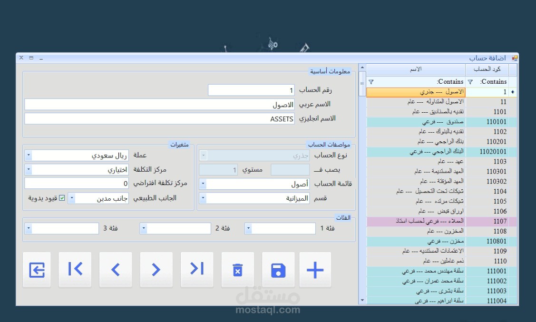Toggle the قيود يدوية checkbox
Image resolution: width=536 pixels, height=322 pixels.
pyautogui.click(x=62, y=198)
